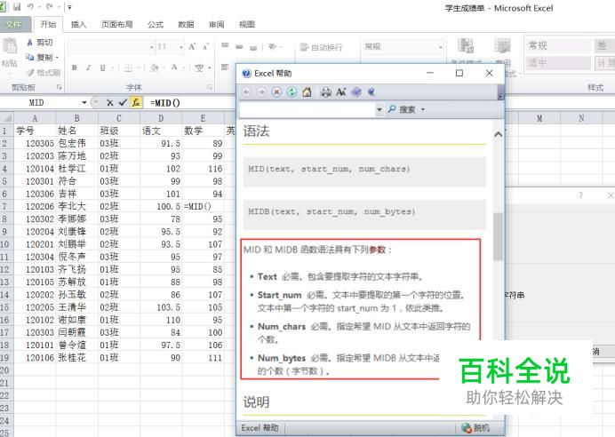Switch to the 公式 Formulas tab
The image size is (615, 437).
click(156, 24)
